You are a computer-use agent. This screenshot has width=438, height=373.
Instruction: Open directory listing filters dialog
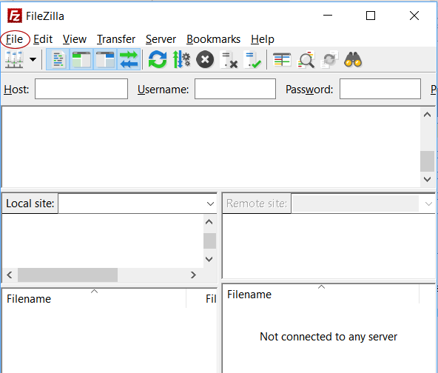coord(282,59)
